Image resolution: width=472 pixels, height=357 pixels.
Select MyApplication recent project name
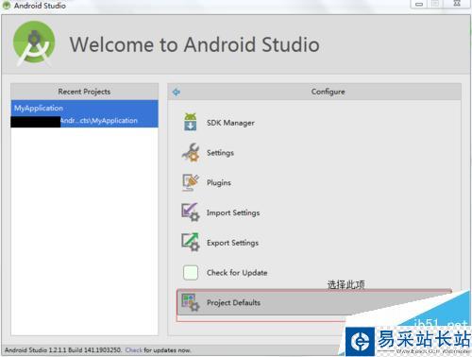coord(39,108)
